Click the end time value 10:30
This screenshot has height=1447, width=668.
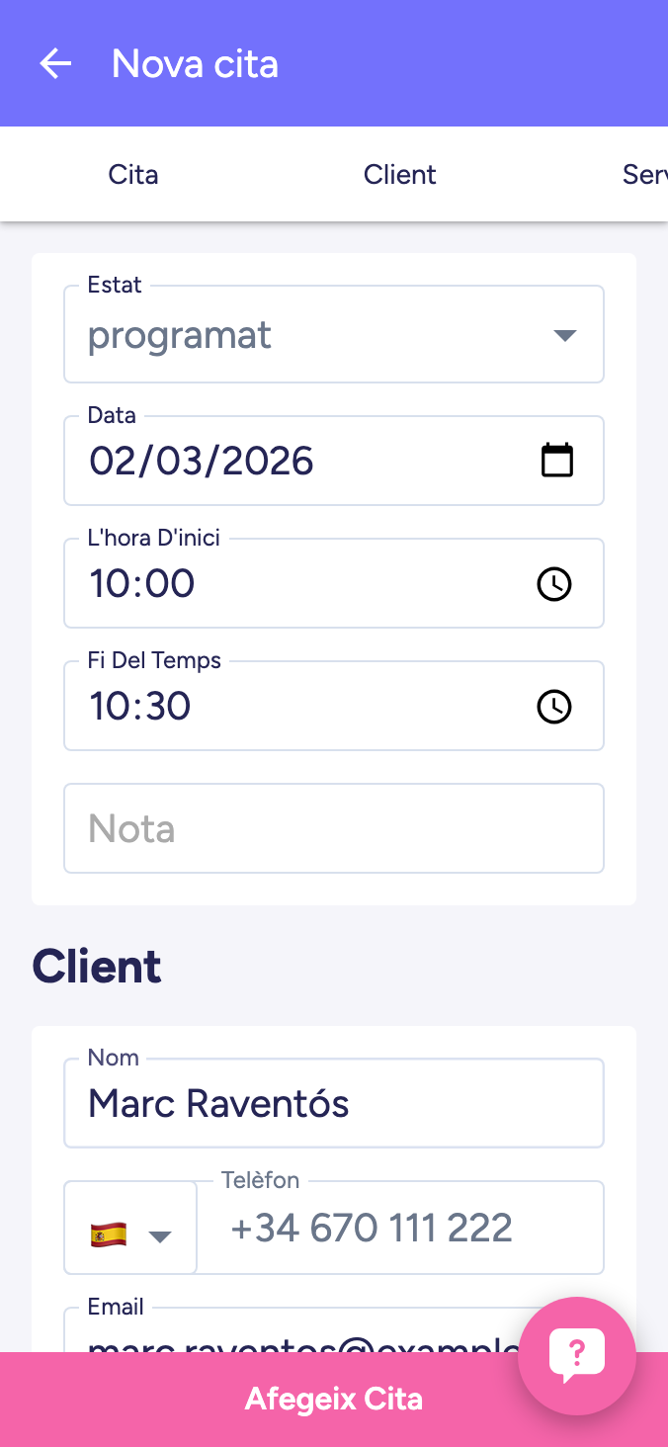(x=140, y=707)
